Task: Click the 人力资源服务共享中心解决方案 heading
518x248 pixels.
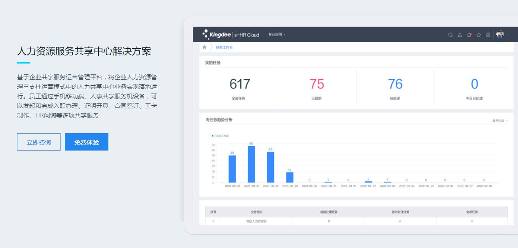Action: (x=84, y=51)
